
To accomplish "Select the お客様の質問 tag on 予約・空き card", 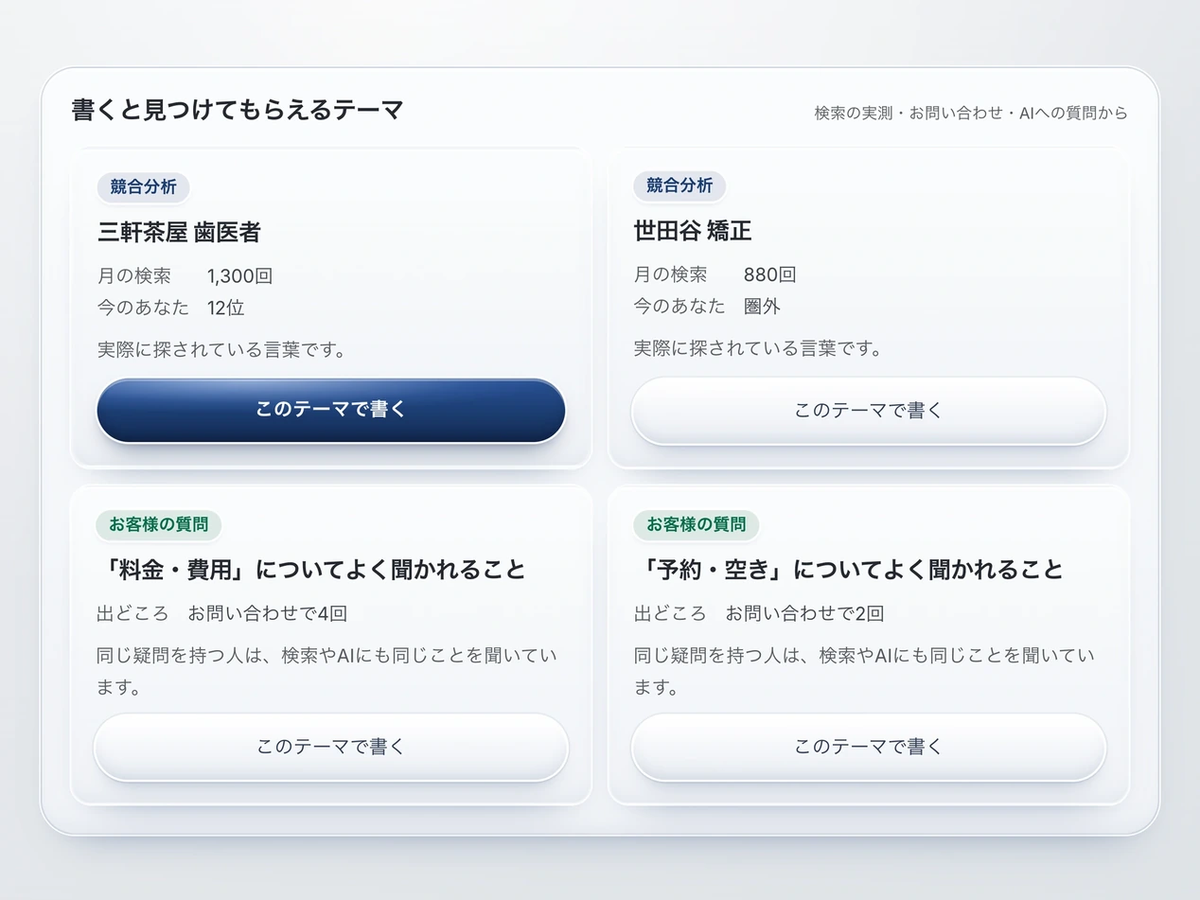I will coord(696,523).
